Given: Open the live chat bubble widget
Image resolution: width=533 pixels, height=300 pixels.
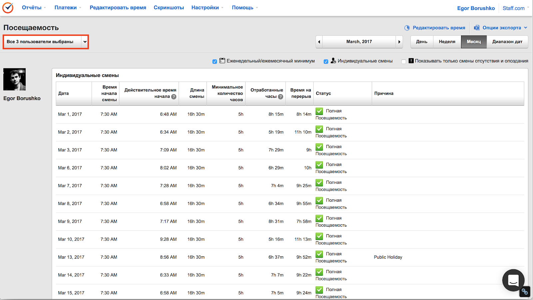Looking at the screenshot, I should coord(513,280).
